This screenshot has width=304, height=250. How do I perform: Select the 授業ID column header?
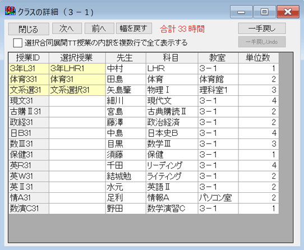tap(29, 58)
